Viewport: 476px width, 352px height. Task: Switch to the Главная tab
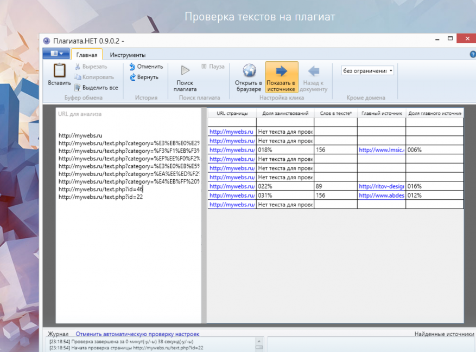tap(87, 55)
